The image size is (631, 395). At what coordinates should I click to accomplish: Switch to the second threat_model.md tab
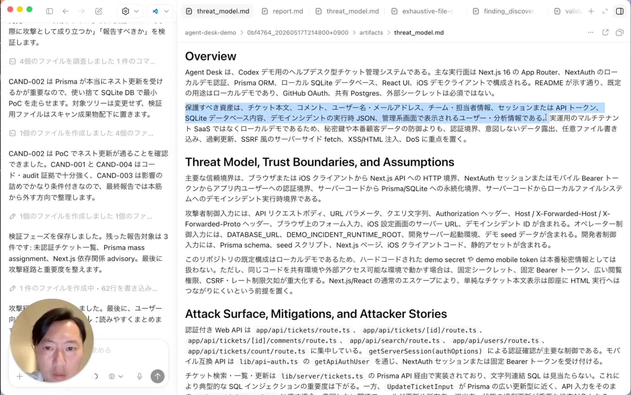pyautogui.click(x=347, y=11)
